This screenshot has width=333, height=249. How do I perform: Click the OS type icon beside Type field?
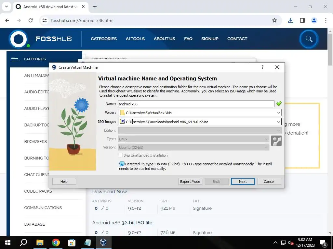click(276, 141)
